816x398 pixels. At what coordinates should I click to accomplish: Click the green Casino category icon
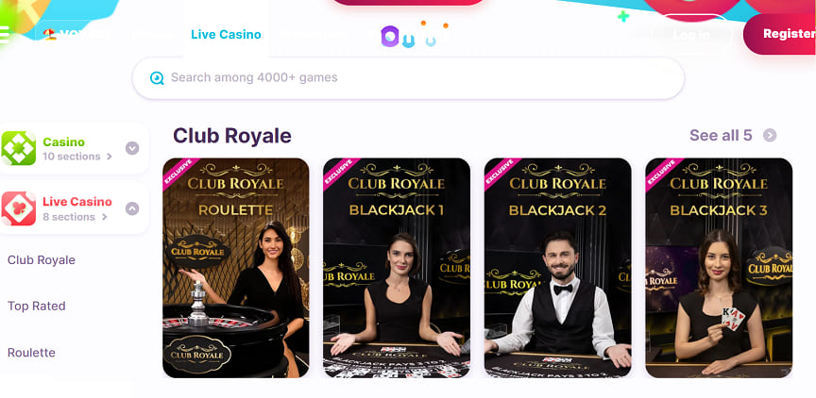tap(19, 149)
